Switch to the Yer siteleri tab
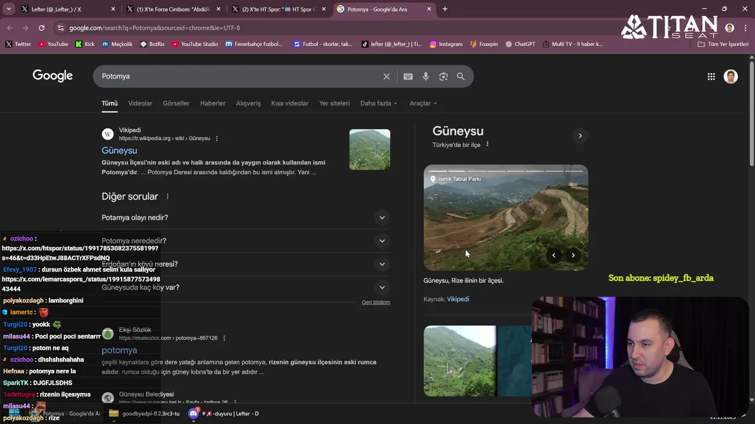755x424 pixels. point(334,103)
